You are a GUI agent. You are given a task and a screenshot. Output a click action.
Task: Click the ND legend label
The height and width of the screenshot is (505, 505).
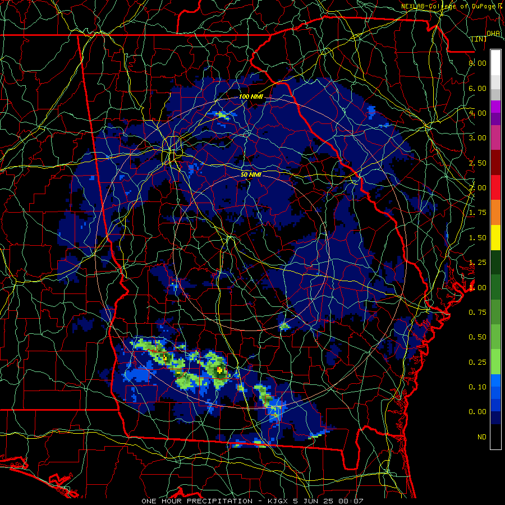pos(482,437)
